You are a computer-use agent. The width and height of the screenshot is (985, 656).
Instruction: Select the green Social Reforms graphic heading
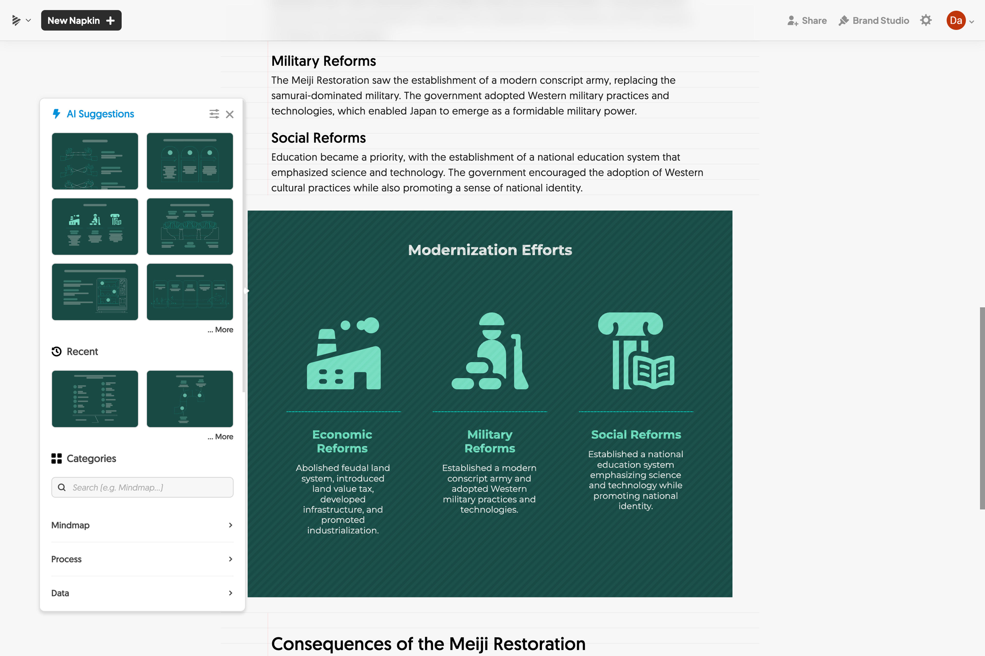coord(636,435)
